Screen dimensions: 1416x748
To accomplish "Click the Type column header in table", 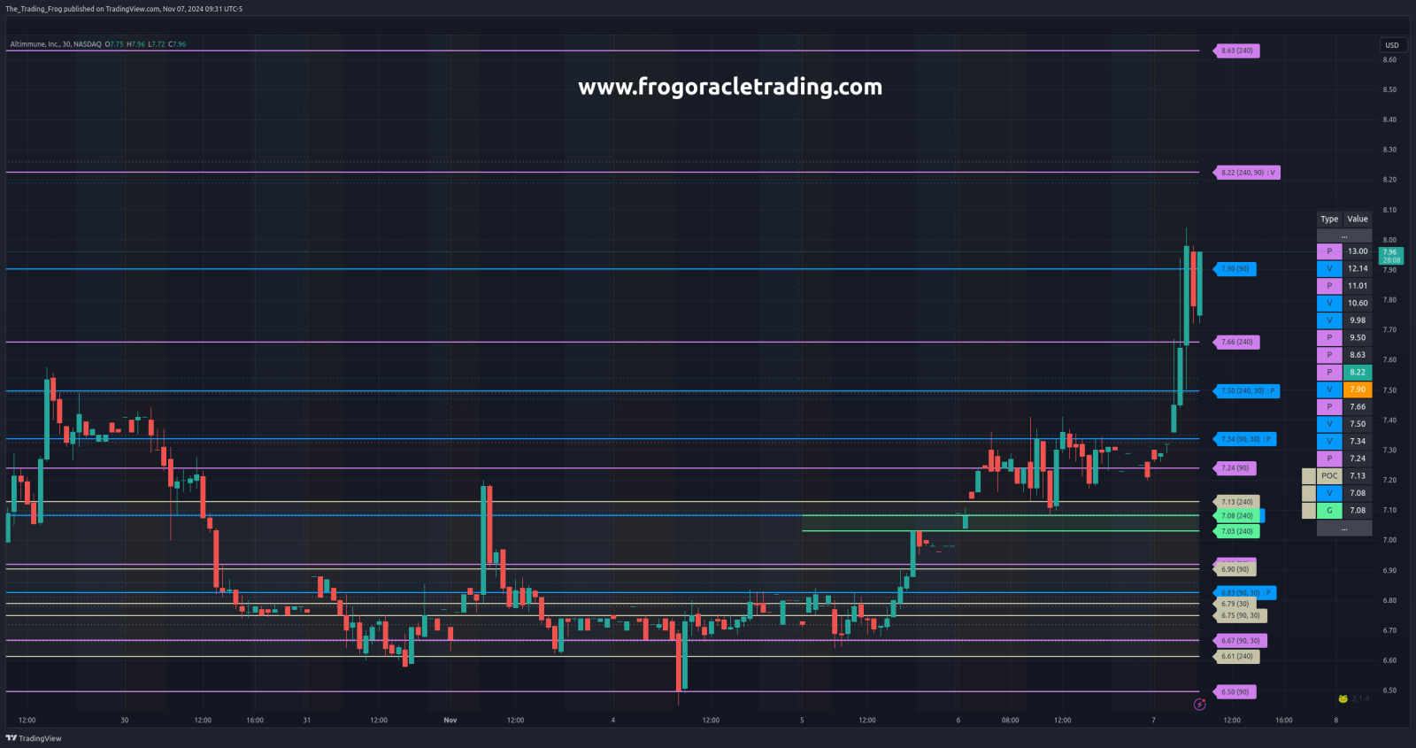I will point(1329,219).
